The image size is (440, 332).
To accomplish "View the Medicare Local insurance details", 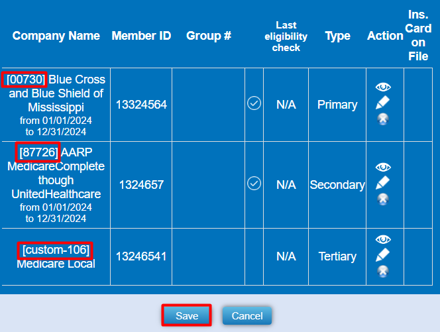I will [x=383, y=239].
